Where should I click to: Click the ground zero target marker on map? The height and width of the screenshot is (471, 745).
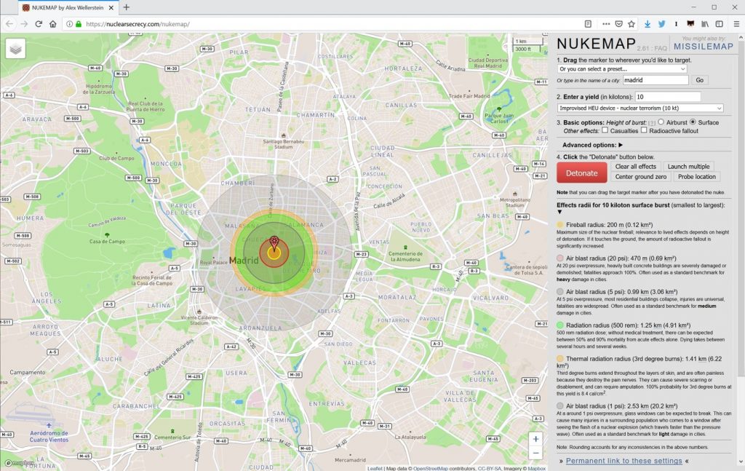pos(274,243)
